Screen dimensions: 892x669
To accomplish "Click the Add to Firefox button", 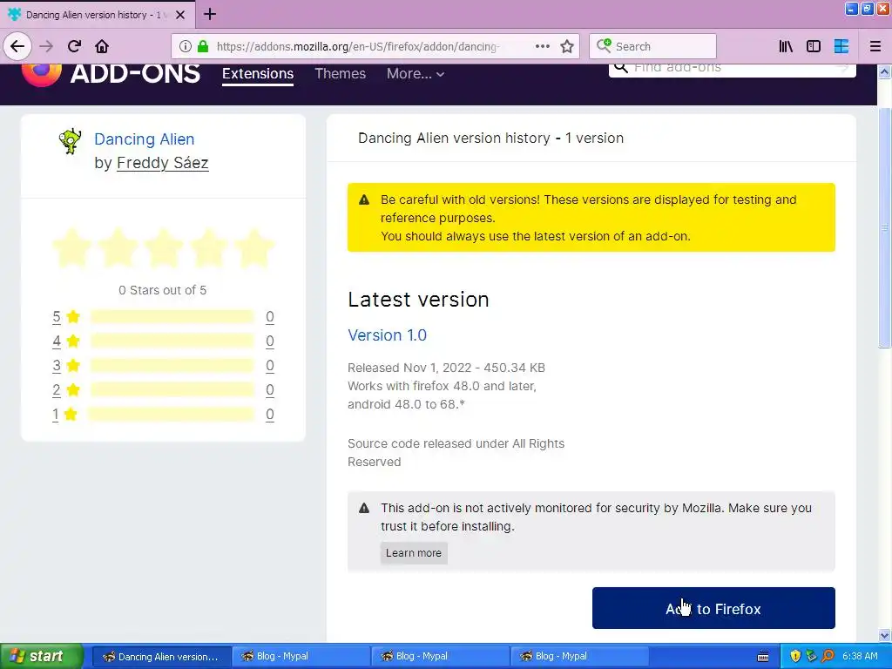I will (713, 608).
